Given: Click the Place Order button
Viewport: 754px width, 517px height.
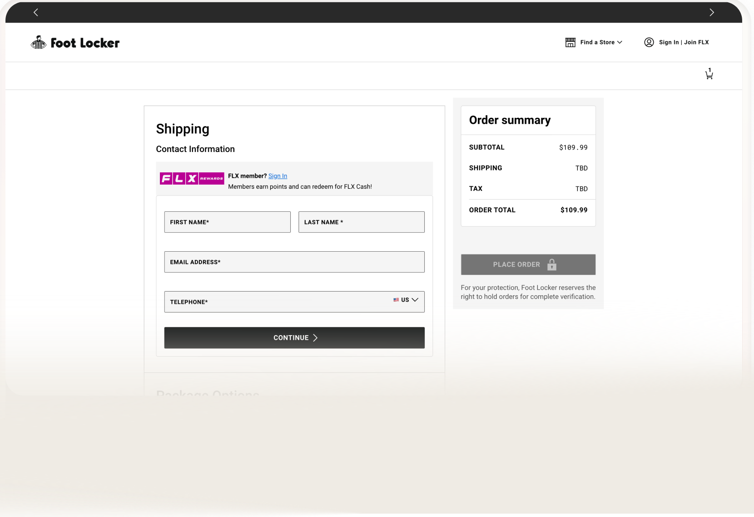Looking at the screenshot, I should coord(516,264).
